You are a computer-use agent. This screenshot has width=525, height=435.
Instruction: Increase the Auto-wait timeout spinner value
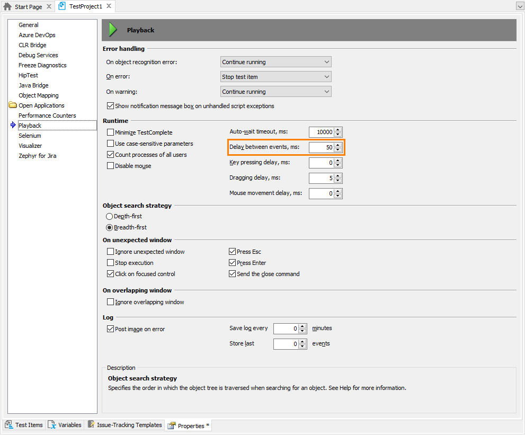338,130
